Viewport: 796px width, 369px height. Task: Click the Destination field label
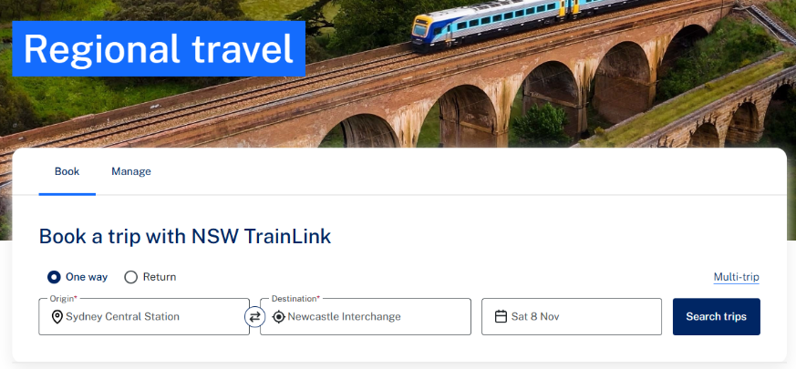pyautogui.click(x=295, y=299)
